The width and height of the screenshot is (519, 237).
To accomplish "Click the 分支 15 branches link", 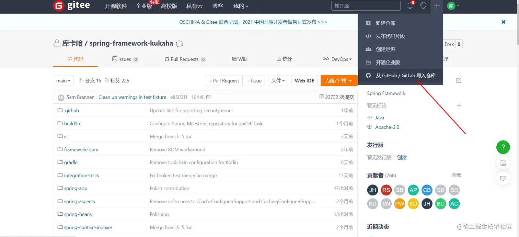I will (x=90, y=81).
